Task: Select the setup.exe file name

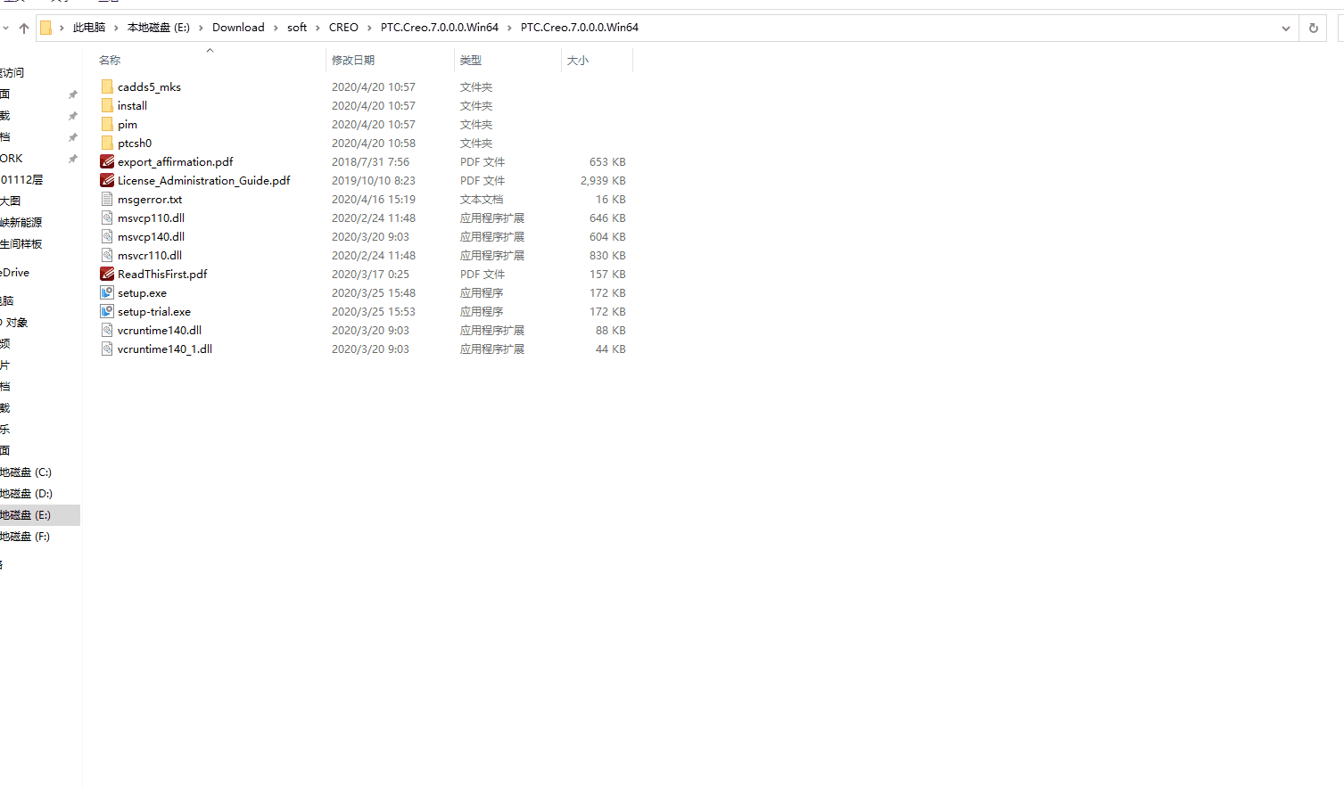Action: (x=142, y=293)
